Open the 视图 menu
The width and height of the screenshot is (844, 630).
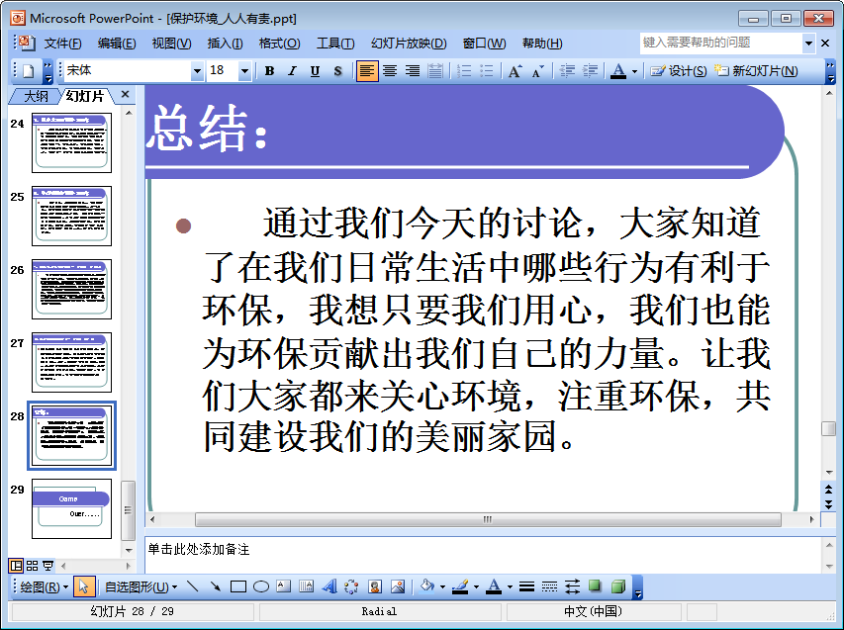172,44
